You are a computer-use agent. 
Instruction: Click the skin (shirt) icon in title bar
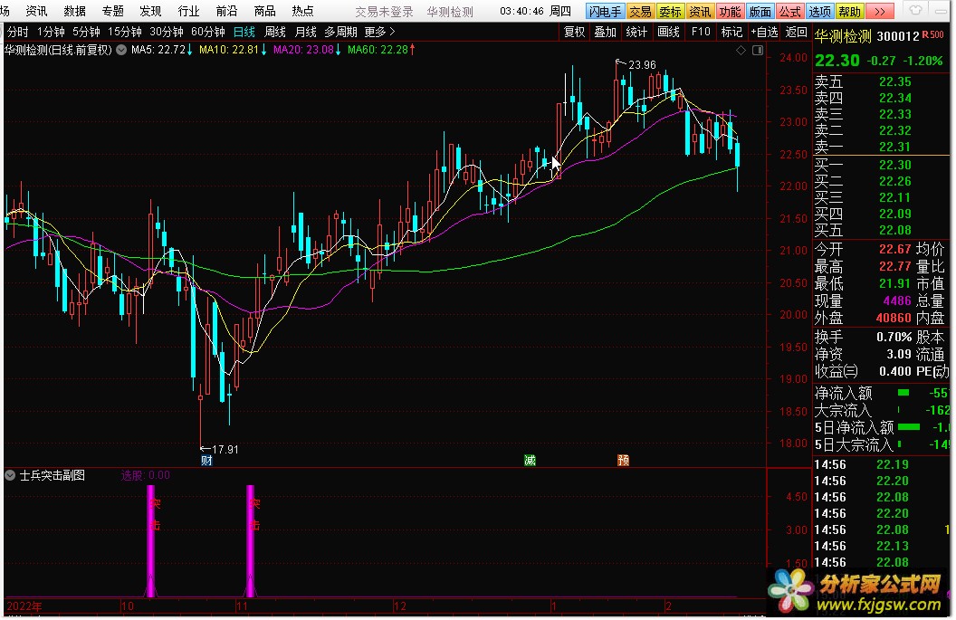point(915,10)
